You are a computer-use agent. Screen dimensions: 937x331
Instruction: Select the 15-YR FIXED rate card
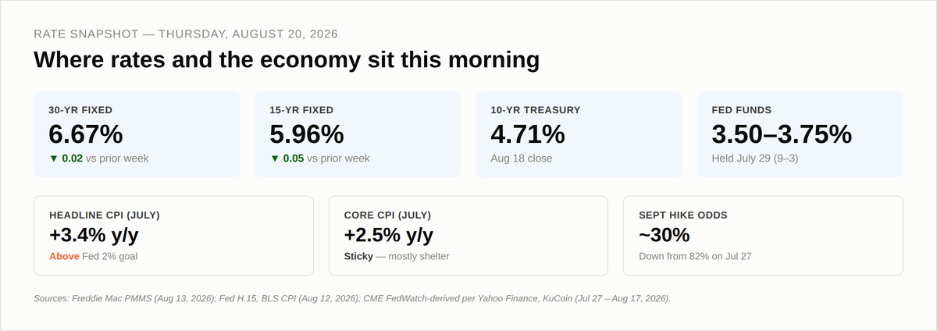(x=358, y=135)
